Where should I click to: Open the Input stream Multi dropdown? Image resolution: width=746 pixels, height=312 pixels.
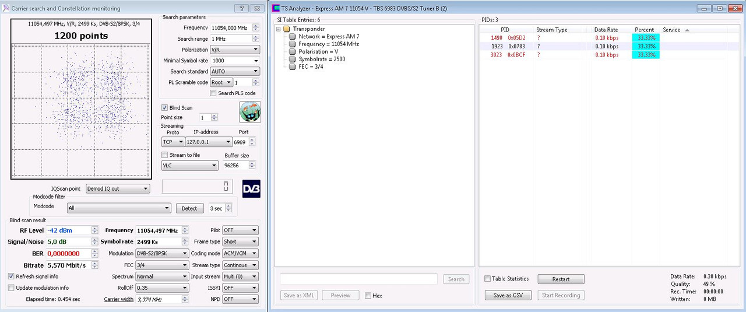(x=240, y=276)
